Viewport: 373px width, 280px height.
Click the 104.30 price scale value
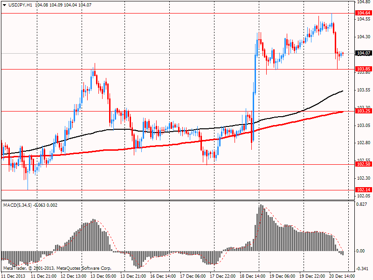364,37
